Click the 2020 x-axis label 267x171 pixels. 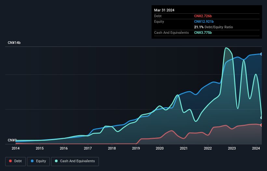(160, 148)
